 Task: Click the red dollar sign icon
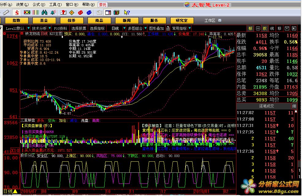tap(17, 13)
